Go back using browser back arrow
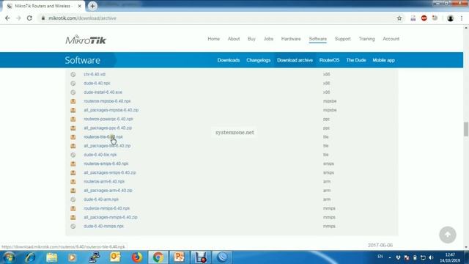 [7, 18]
